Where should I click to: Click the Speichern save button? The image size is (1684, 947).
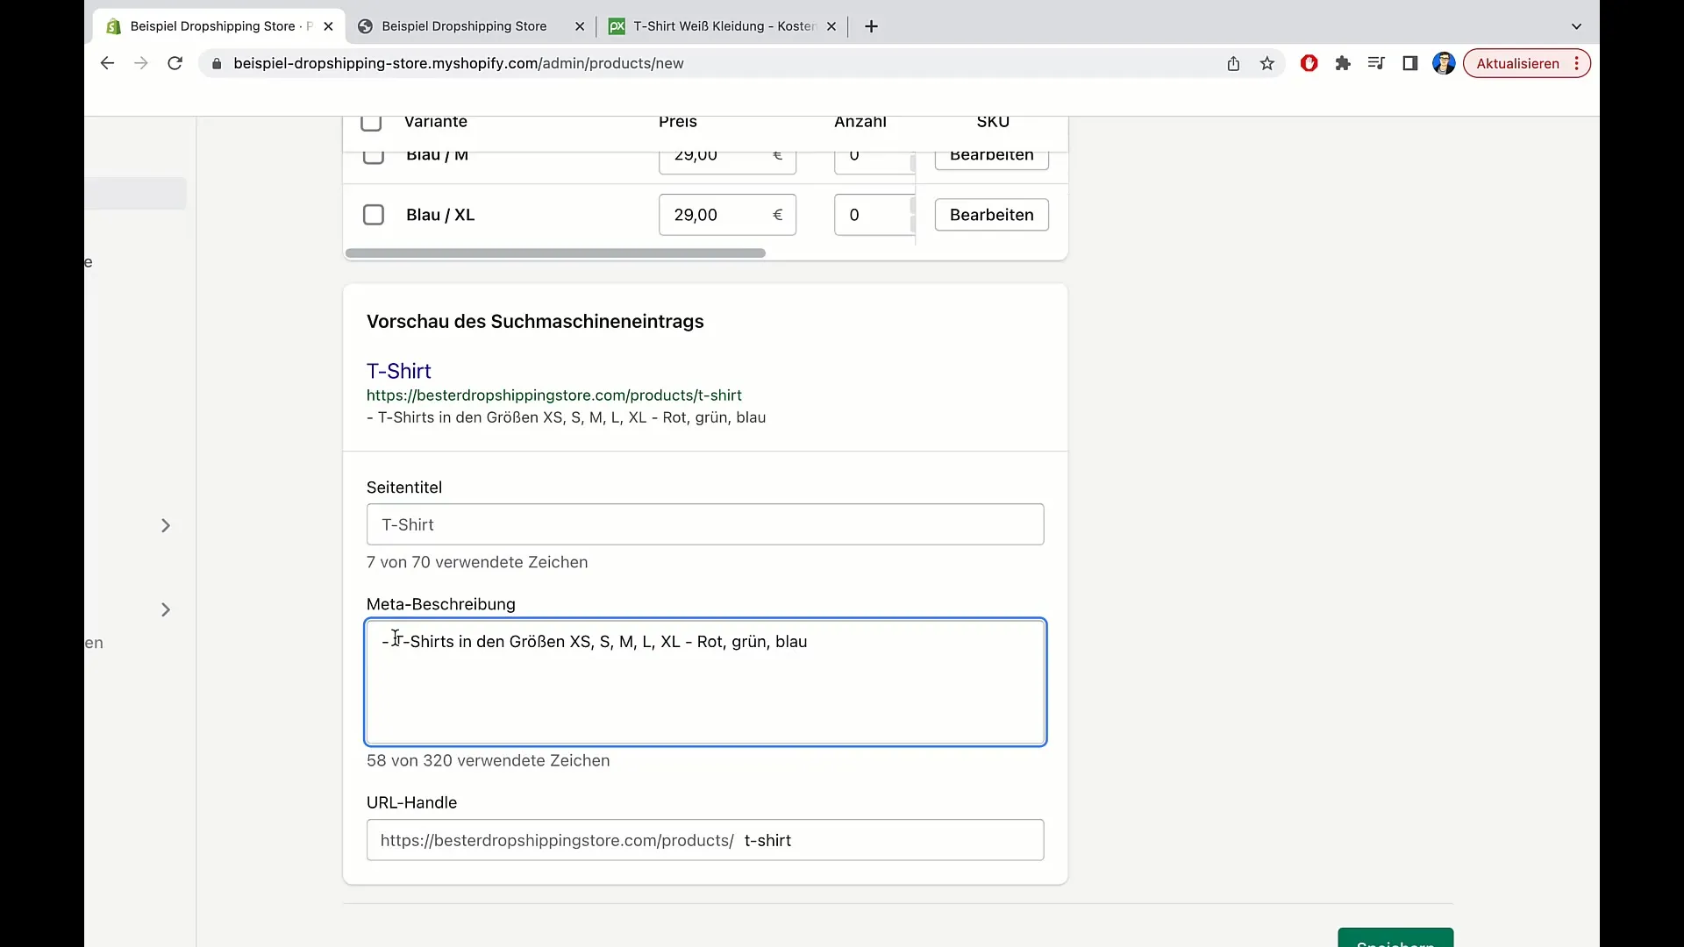[1395, 937]
